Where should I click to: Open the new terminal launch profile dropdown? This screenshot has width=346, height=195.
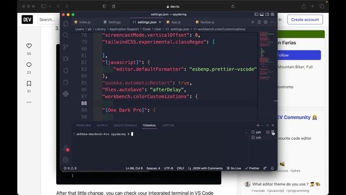click(262, 125)
